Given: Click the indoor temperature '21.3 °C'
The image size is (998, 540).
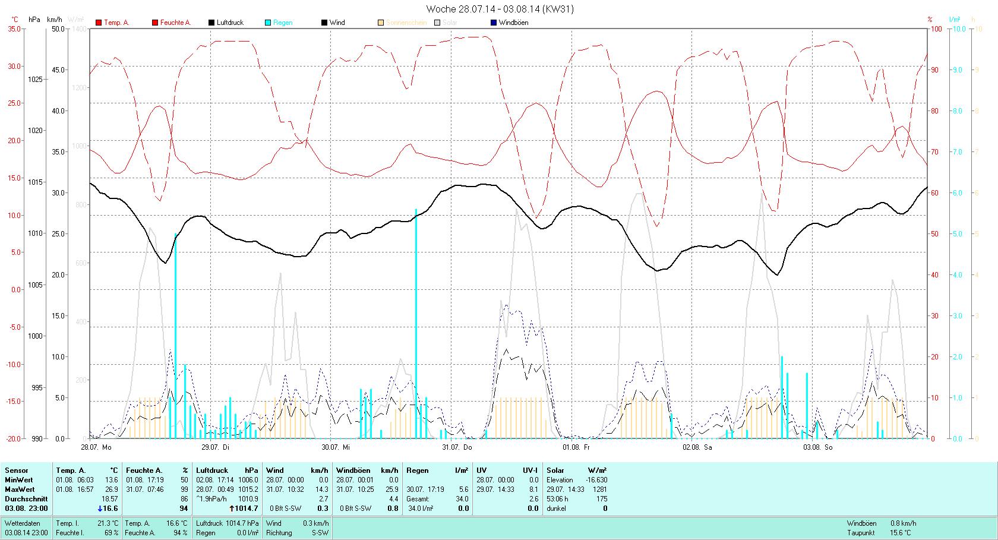Looking at the screenshot, I should pyautogui.click(x=108, y=523).
